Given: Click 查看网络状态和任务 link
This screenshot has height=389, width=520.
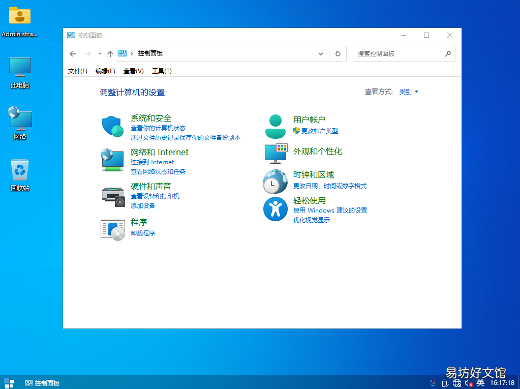Looking at the screenshot, I should (158, 172).
